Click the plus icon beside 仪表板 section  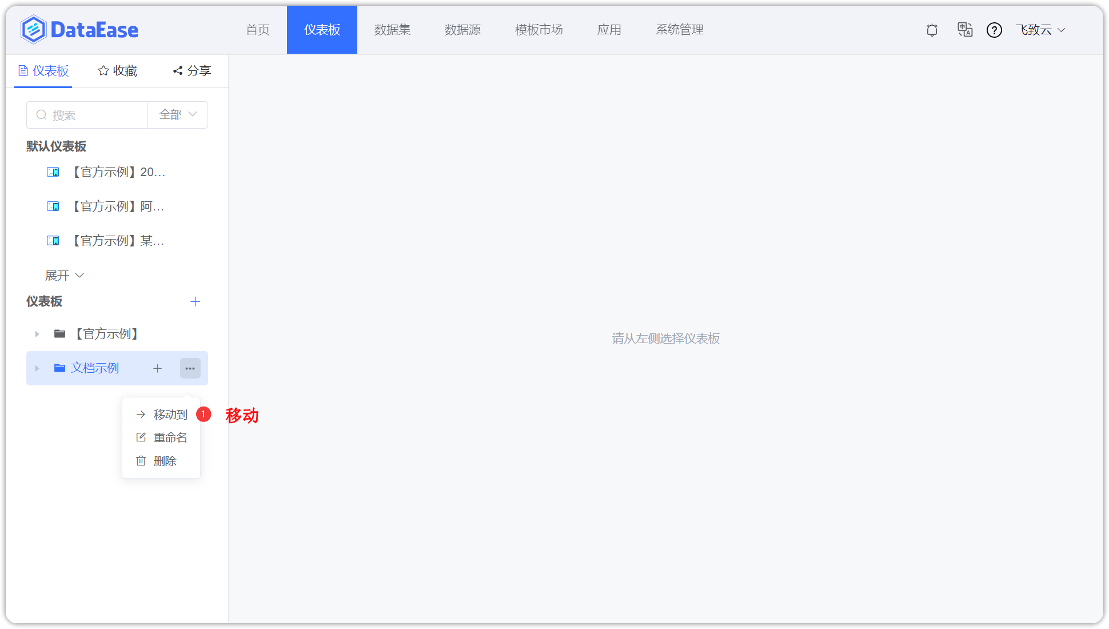pyautogui.click(x=195, y=301)
